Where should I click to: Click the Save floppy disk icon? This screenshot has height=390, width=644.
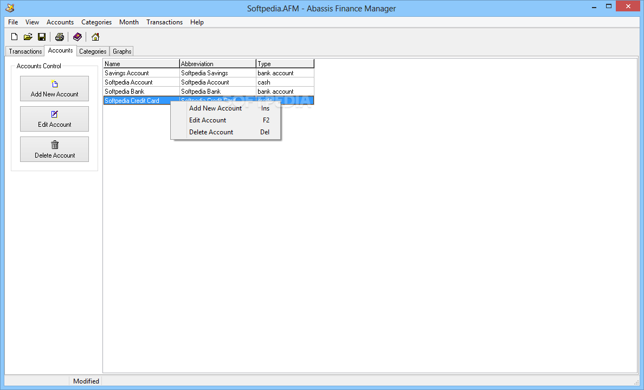click(42, 37)
